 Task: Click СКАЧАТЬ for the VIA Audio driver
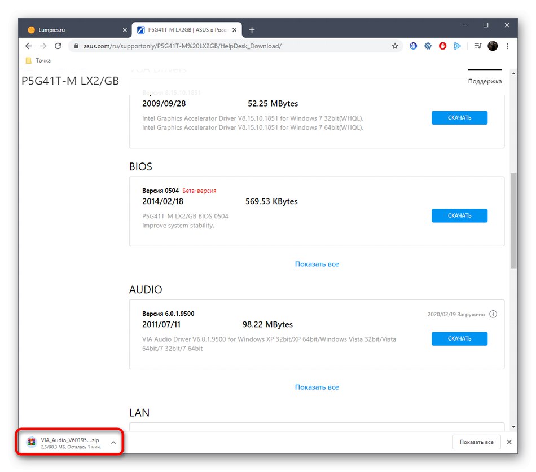pos(459,338)
